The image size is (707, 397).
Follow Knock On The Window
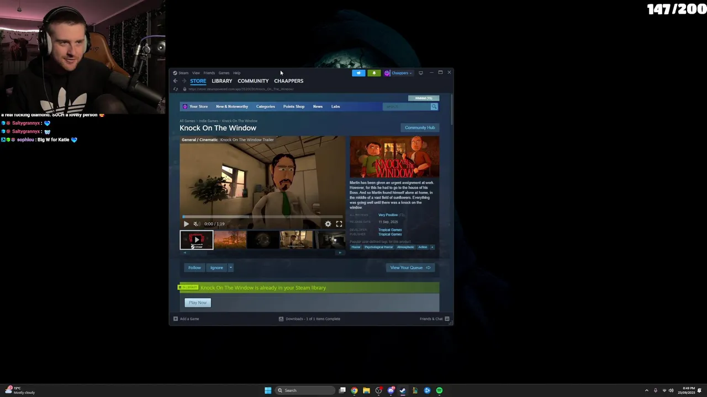coord(194,268)
